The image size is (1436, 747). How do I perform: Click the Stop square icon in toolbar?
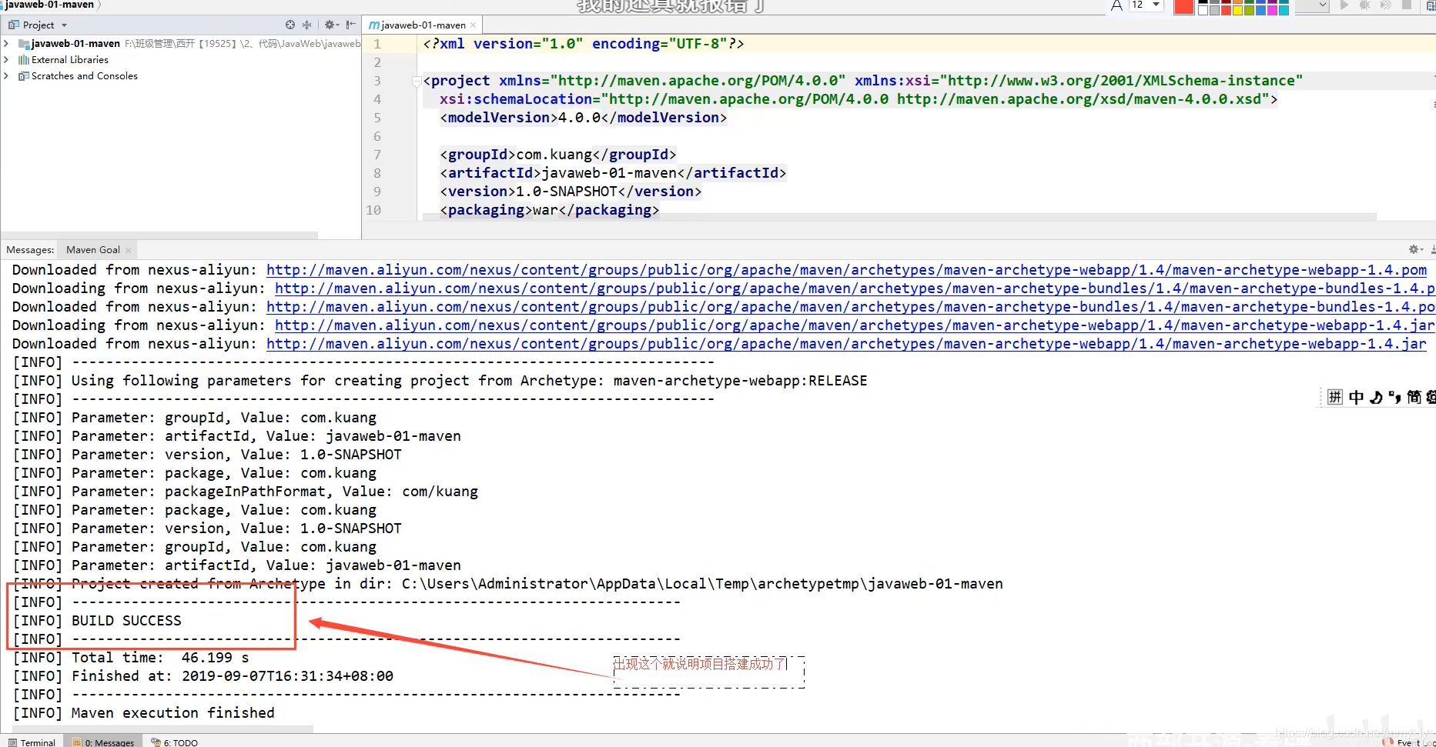pos(1407,5)
